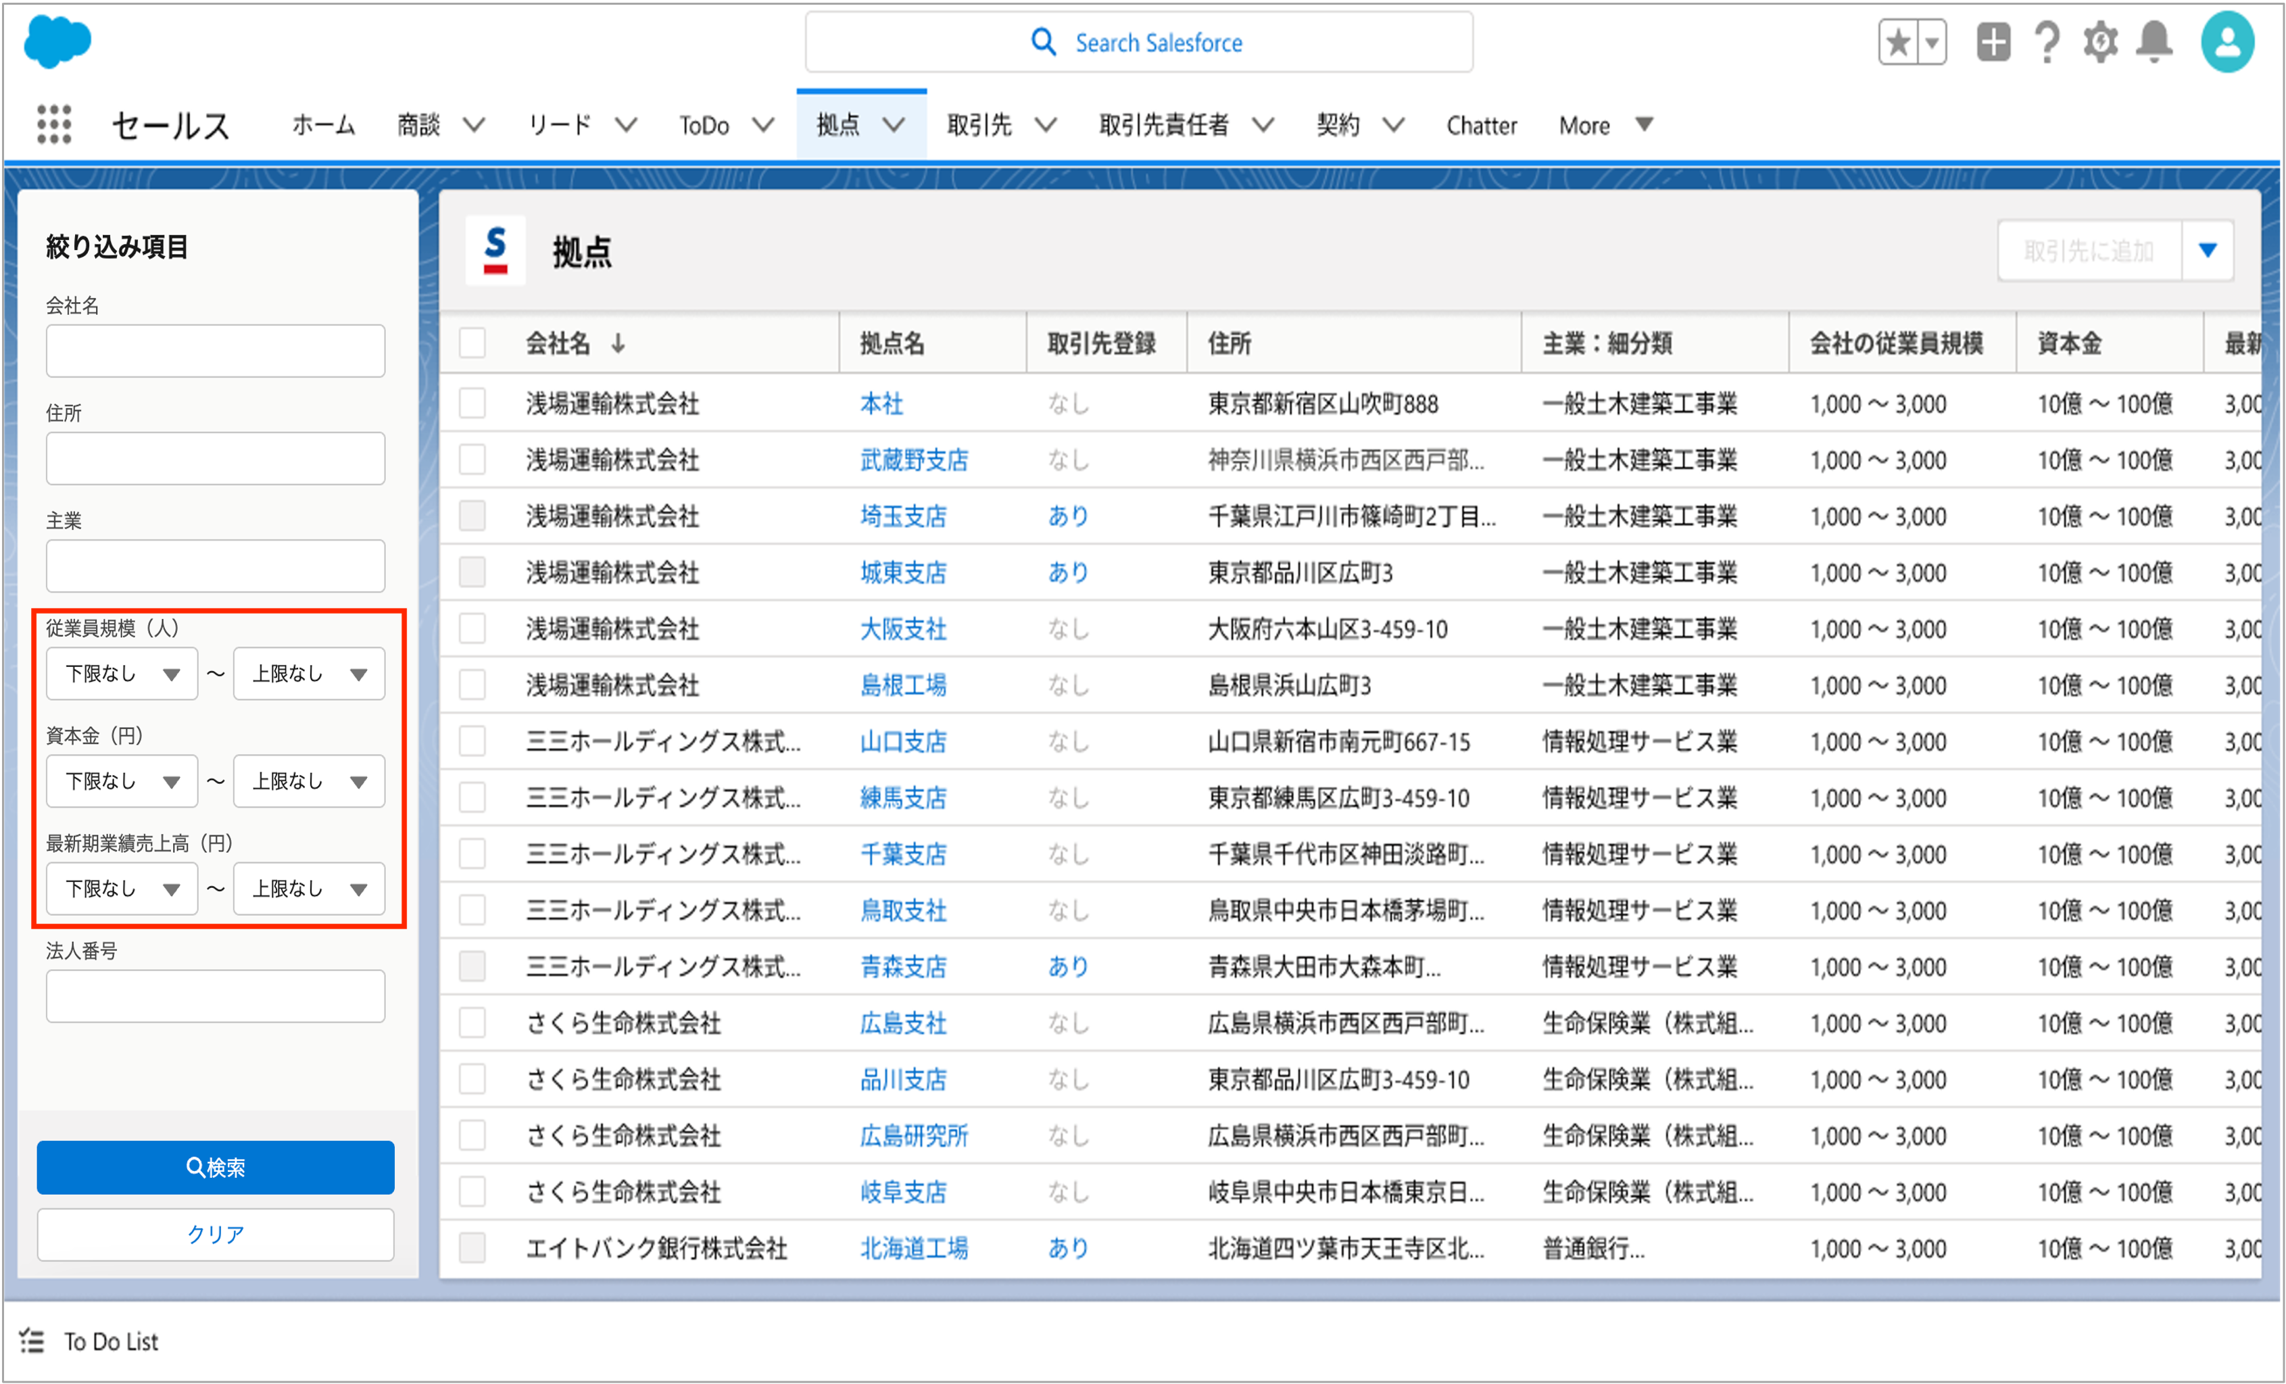Open 資本金 upper limit dropdown
Image resolution: width=2286 pixels, height=1384 pixels.
[x=309, y=782]
